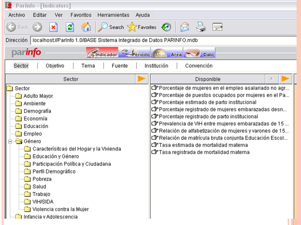Select Participación Política y Ciudadana
The image size is (301, 225).
tap(71, 164)
